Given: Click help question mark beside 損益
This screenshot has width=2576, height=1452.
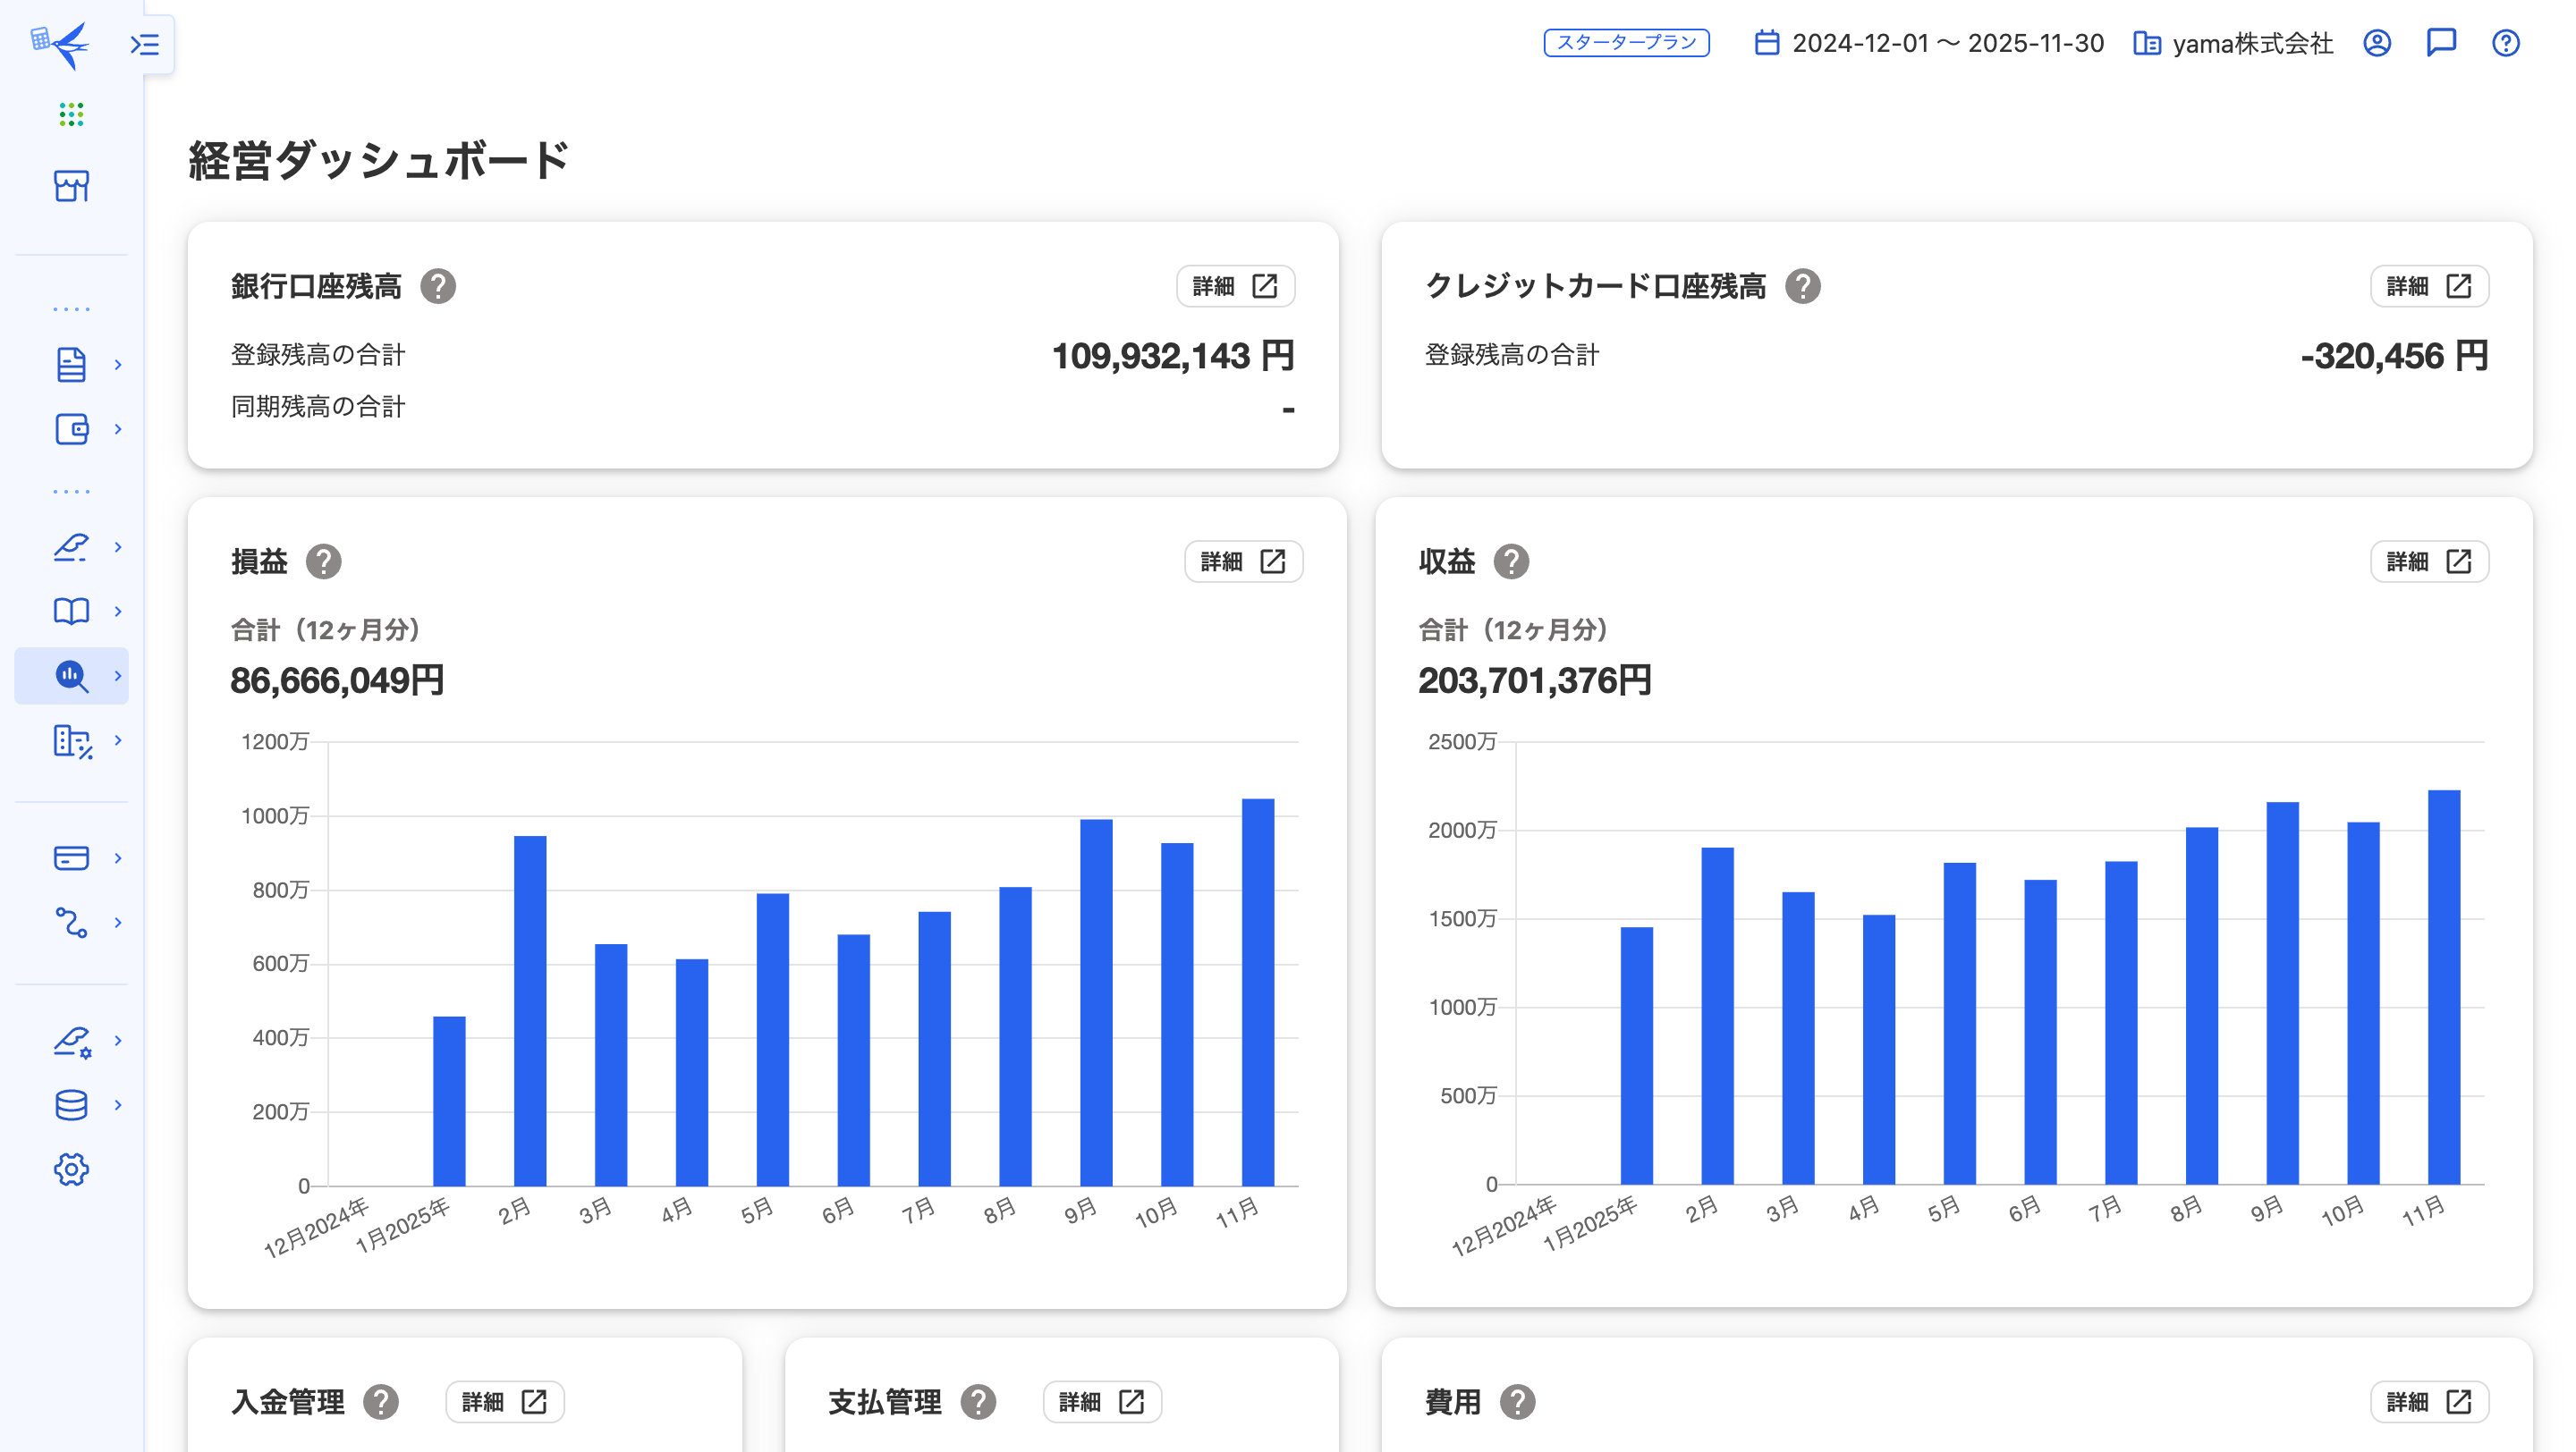Looking at the screenshot, I should 323,561.
